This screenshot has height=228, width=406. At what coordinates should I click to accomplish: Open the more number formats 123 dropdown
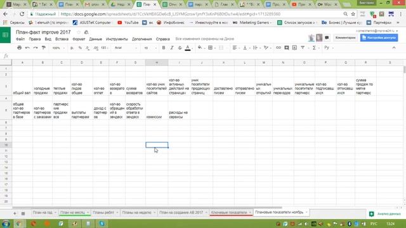click(105, 48)
